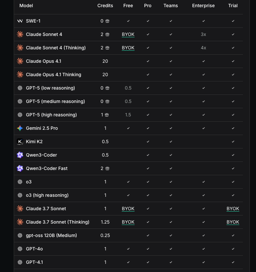This screenshot has height=272, width=256.
Task: Click gift icon for GPT-5 (high reasoning)
Action: 107,115
